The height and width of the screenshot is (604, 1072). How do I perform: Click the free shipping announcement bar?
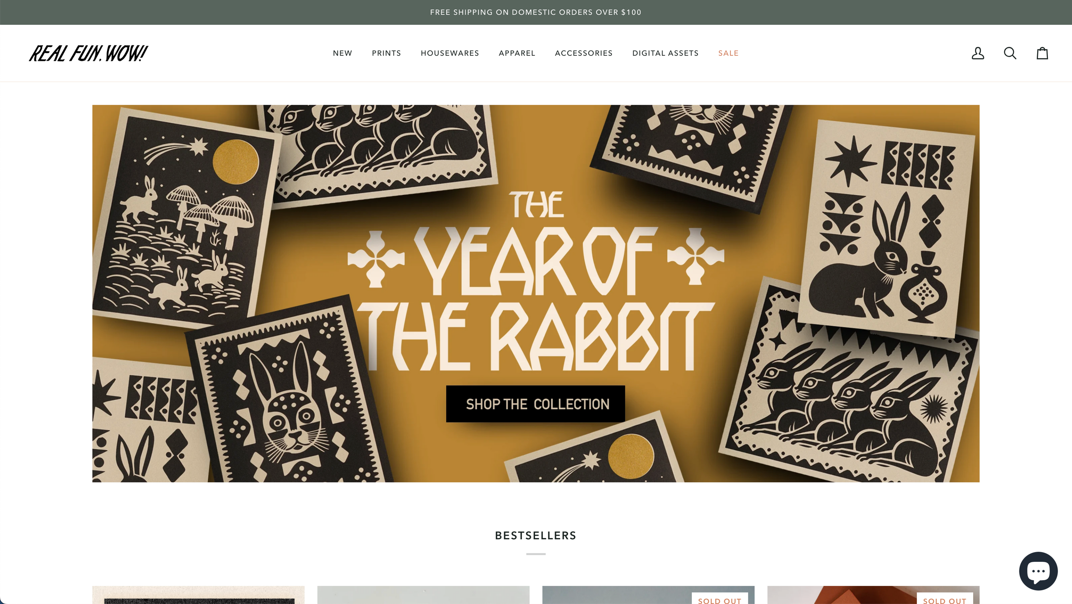pos(536,12)
